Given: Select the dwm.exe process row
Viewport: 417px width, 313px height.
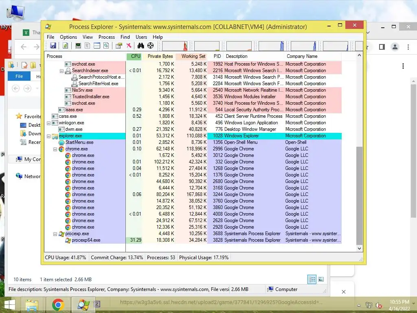Looking at the screenshot, I should (193, 129).
